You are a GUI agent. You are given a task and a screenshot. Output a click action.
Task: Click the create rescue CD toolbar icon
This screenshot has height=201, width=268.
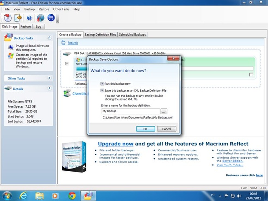click(x=8, y=18)
